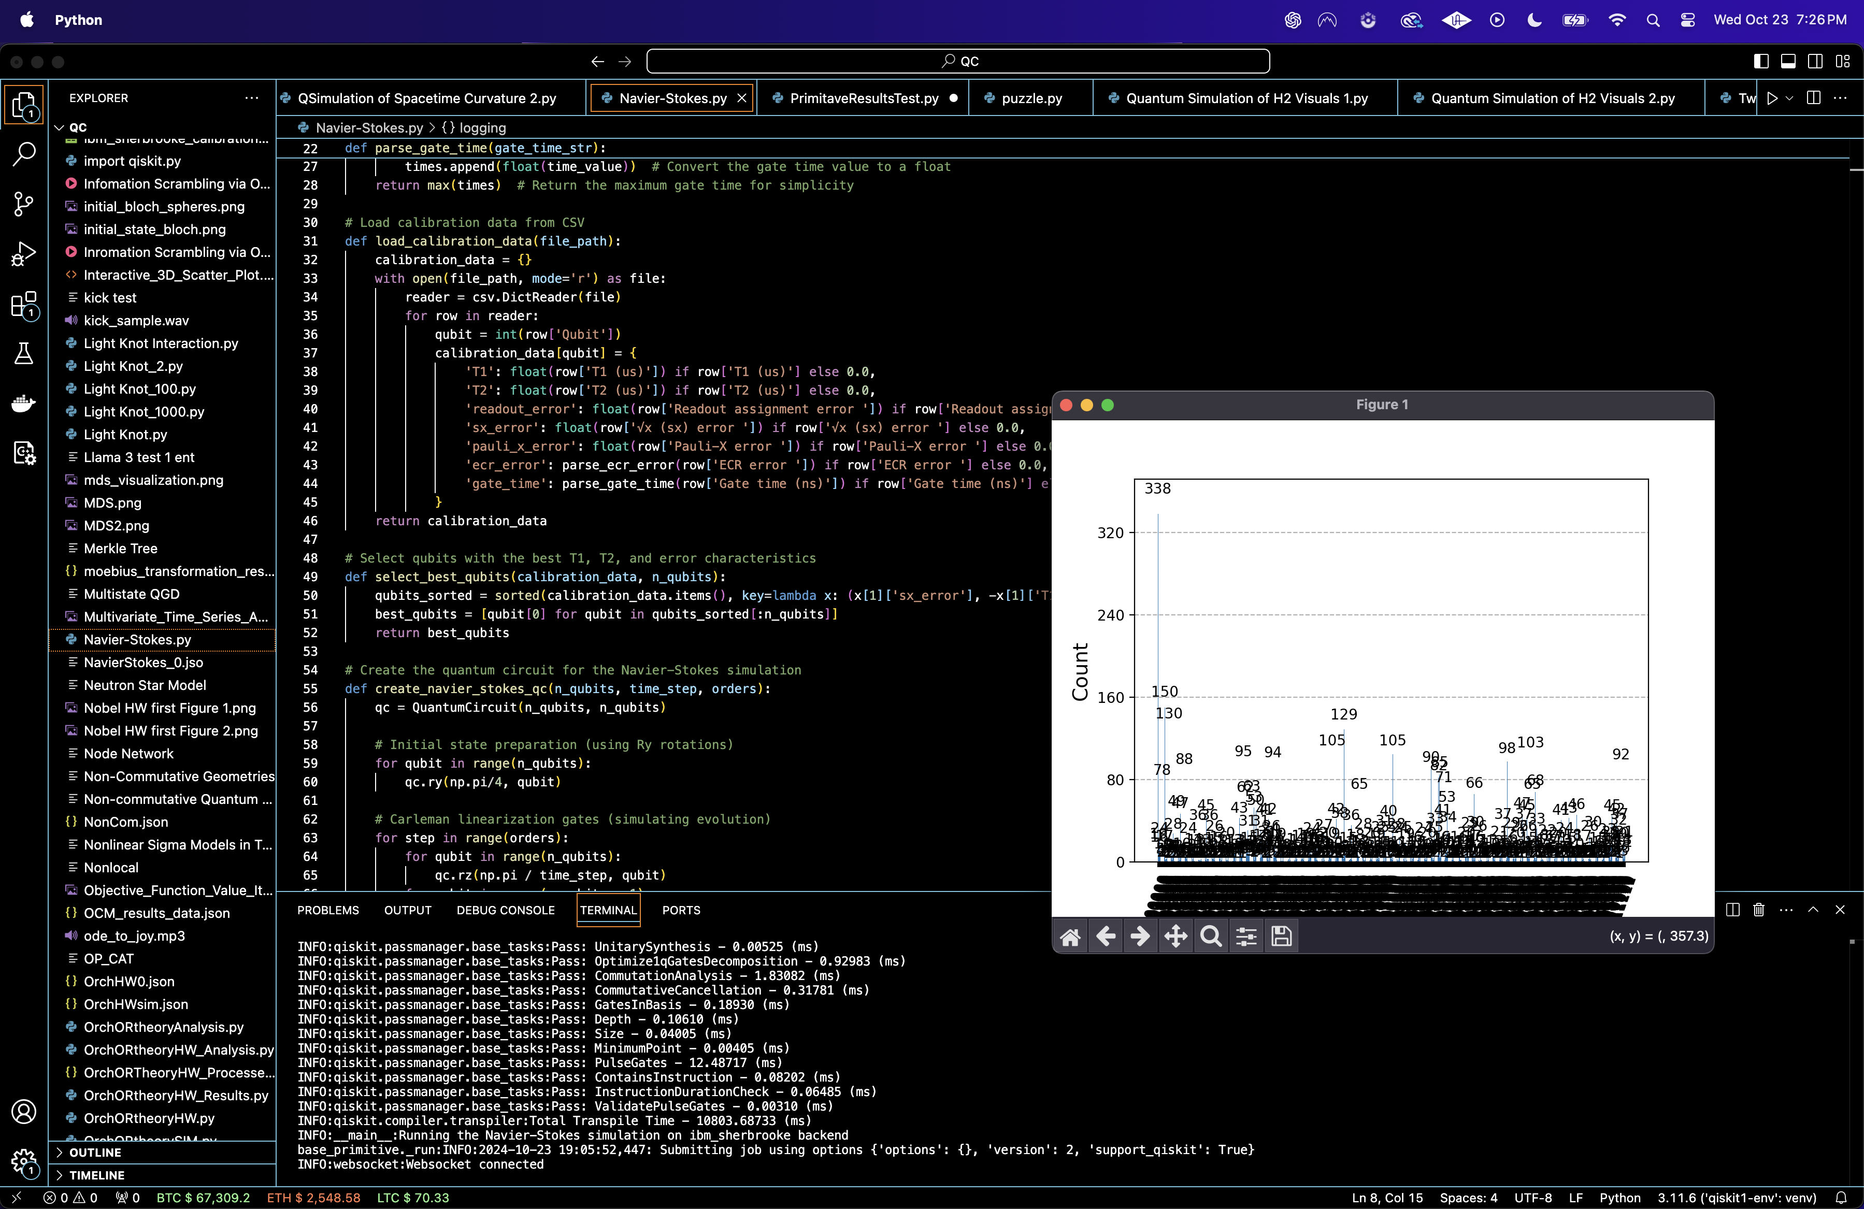Viewport: 1864px width, 1209px height.
Task: Click the Home icon in Figure 1 toolbar
Action: coord(1070,937)
